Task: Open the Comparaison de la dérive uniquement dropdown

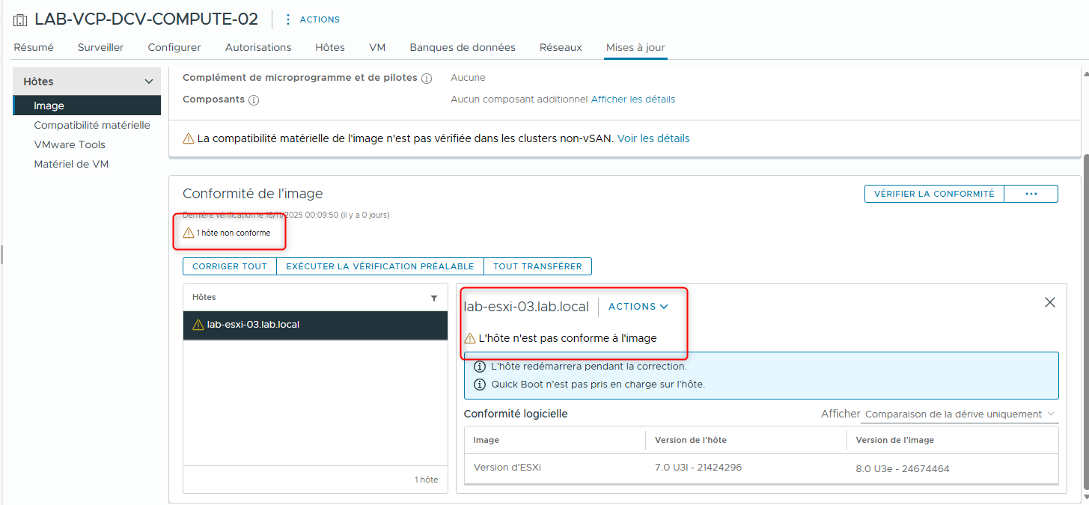Action: [x=958, y=413]
